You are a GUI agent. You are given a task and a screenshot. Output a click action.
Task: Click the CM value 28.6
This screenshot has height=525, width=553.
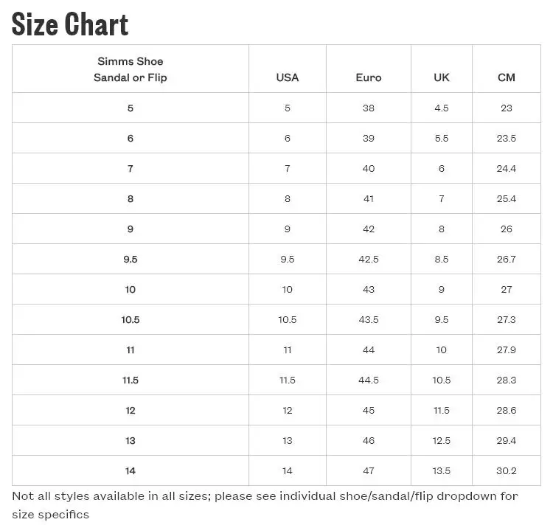point(507,410)
